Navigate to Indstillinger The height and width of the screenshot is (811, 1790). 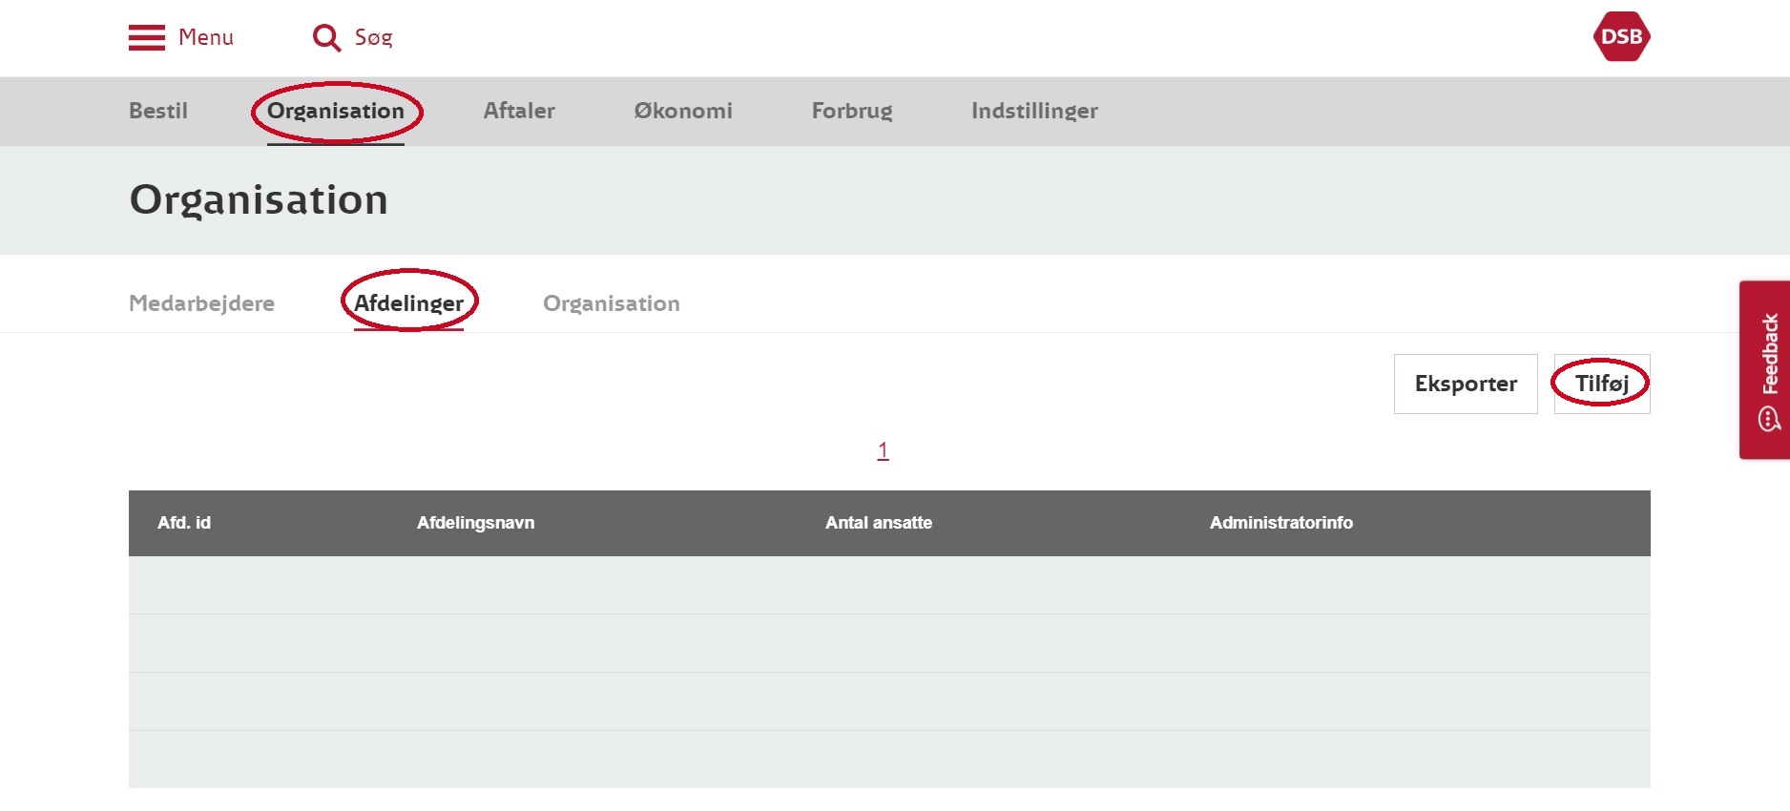[1034, 111]
